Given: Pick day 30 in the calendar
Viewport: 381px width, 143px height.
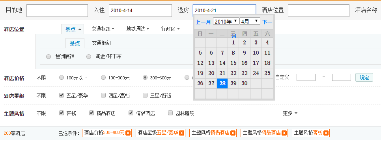Looking at the screenshot, I should pyautogui.click(x=245, y=83).
